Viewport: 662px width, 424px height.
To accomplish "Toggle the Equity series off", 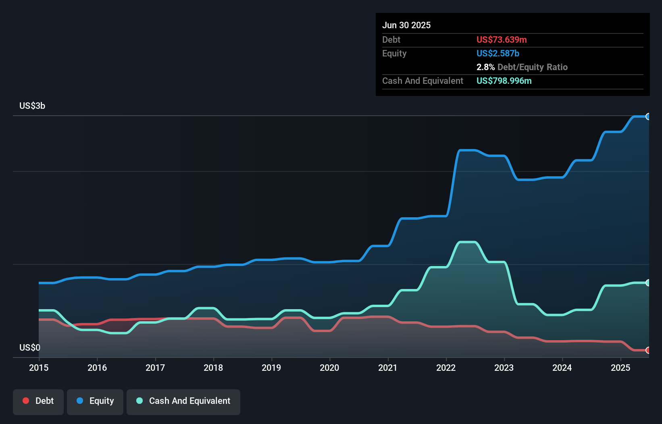I will tap(95, 401).
